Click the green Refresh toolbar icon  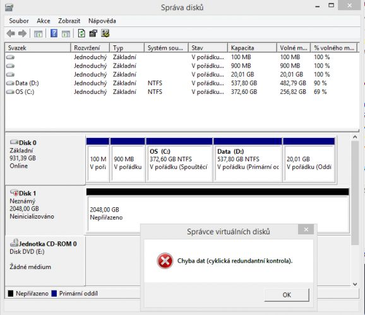[x=81, y=33]
